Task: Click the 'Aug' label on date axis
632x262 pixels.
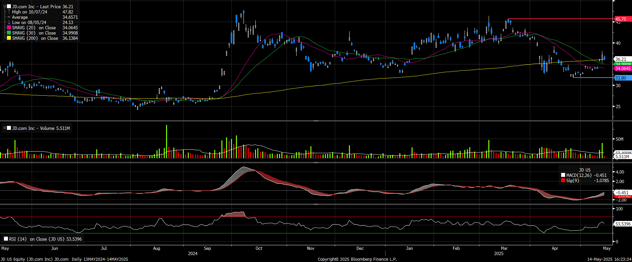Action: pos(157,248)
